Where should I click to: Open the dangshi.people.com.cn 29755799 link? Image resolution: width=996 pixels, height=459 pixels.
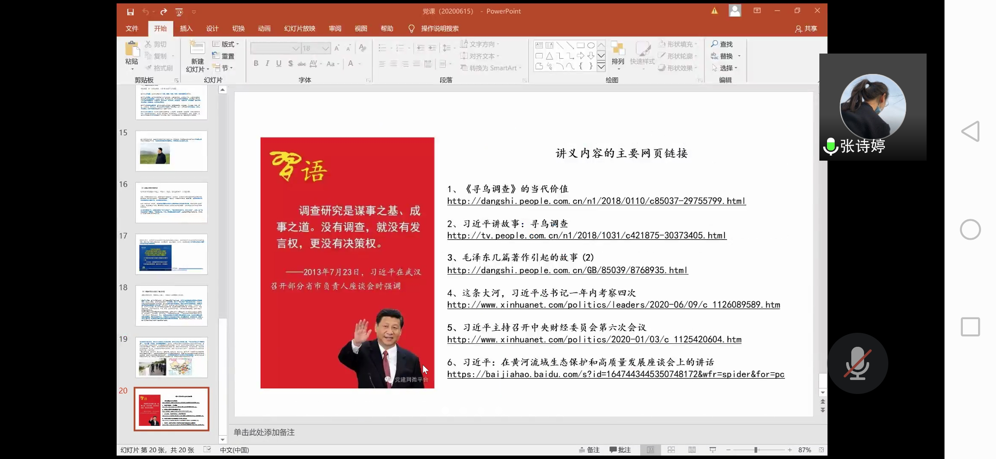[596, 201]
